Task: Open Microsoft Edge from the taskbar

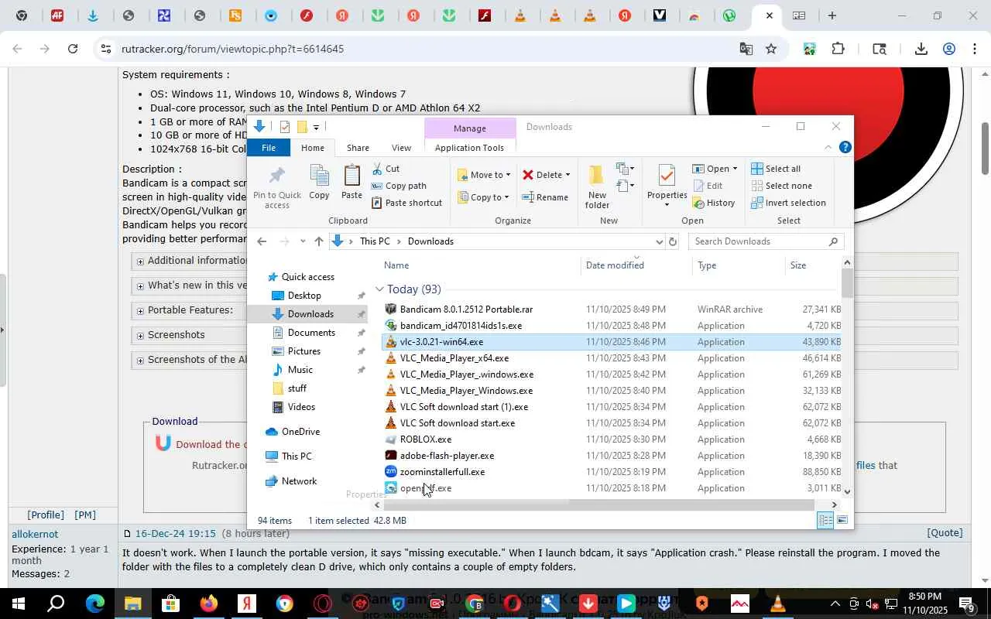Action: (94, 604)
